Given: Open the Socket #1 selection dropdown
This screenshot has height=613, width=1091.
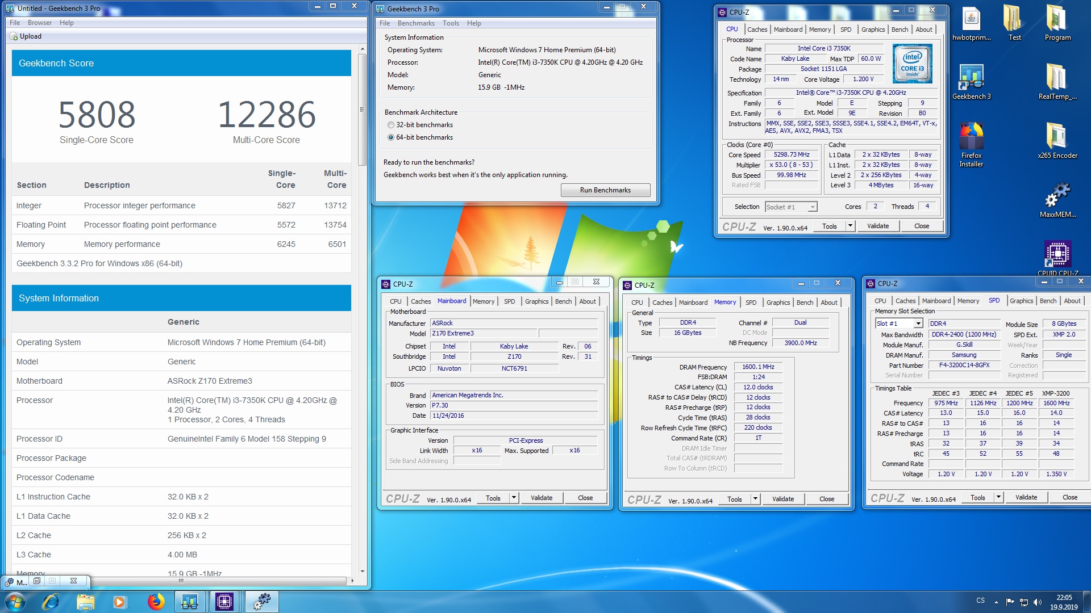Looking at the screenshot, I should click(x=791, y=207).
